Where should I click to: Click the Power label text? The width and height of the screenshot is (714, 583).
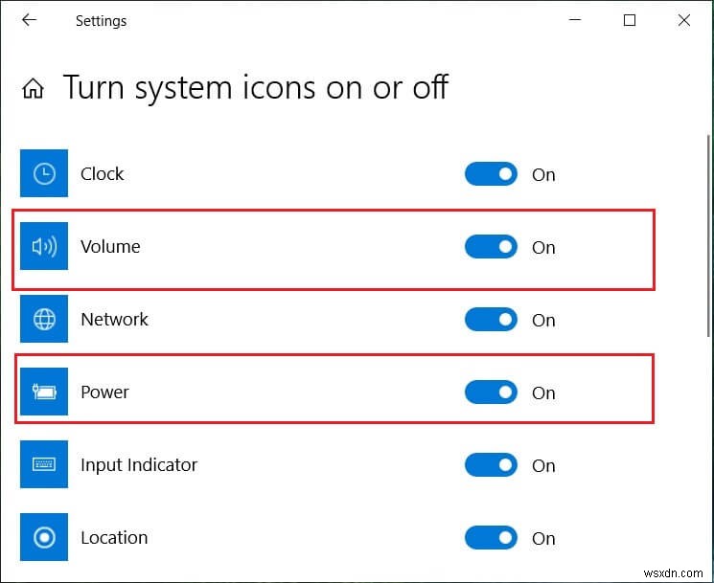(104, 392)
